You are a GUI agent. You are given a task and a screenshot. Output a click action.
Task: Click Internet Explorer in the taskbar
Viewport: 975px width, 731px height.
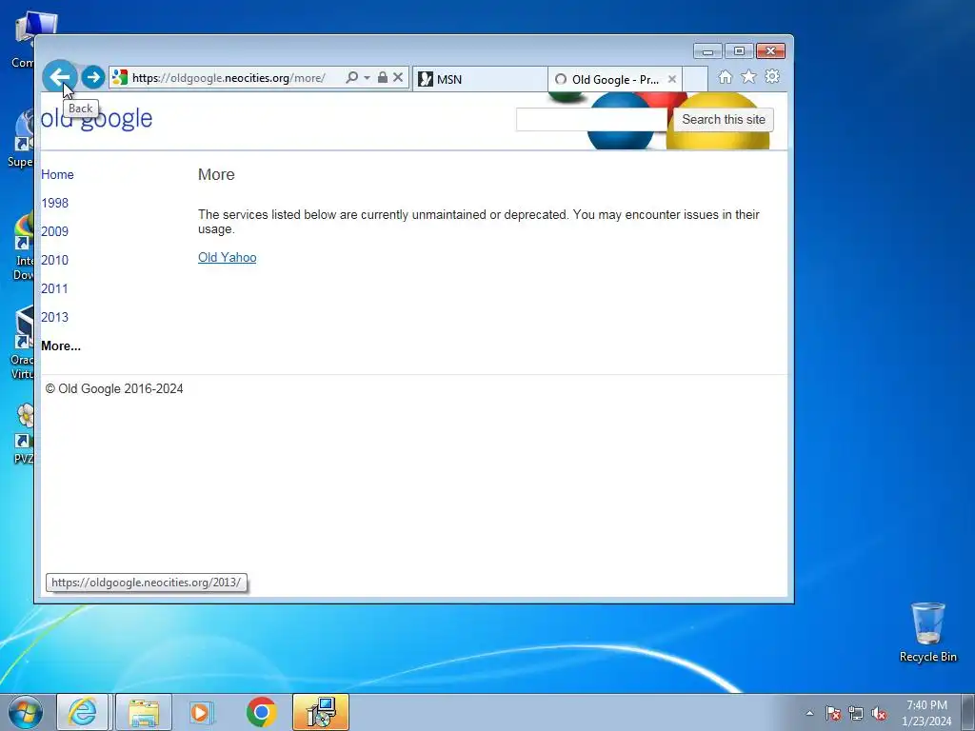pyautogui.click(x=83, y=712)
